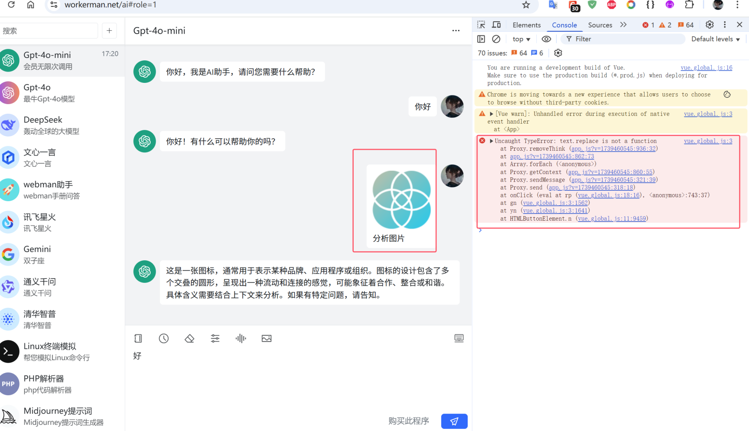The width and height of the screenshot is (749, 431).
Task: Show more DevTools tabs
Action: pyautogui.click(x=623, y=25)
